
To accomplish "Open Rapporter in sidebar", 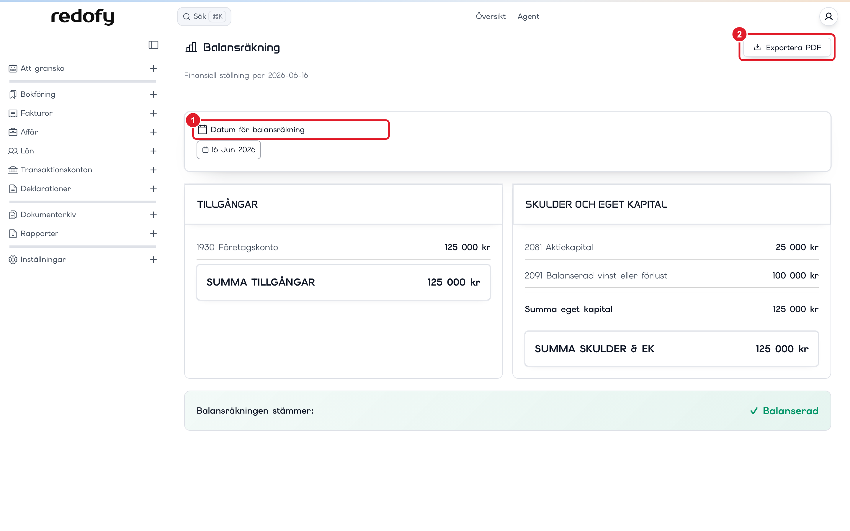I will [39, 234].
